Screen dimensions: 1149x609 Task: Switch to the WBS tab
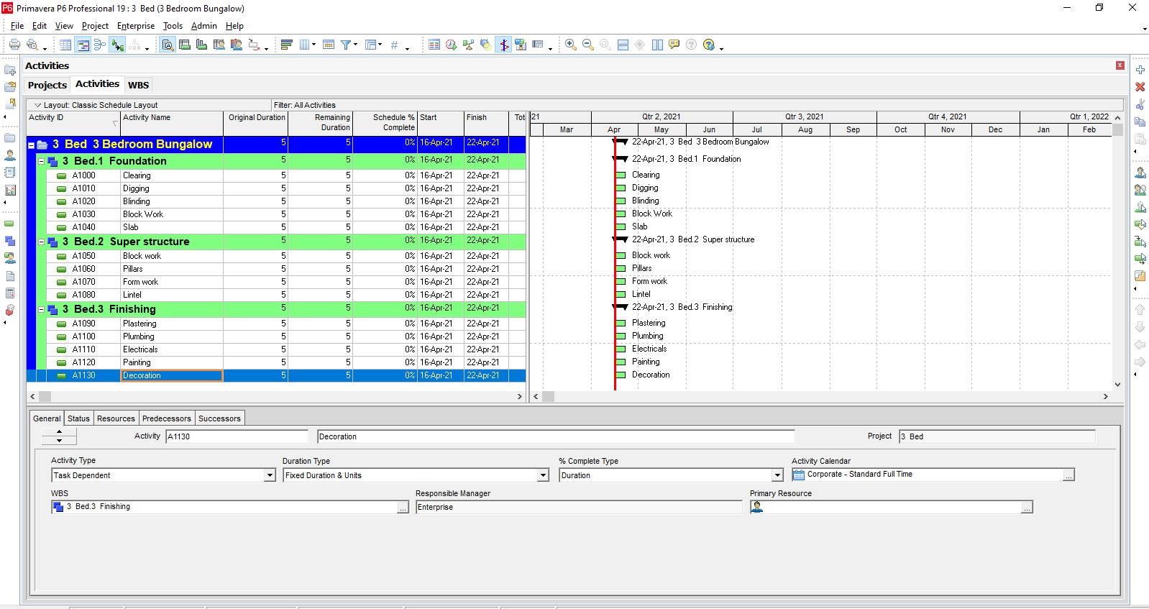(139, 85)
